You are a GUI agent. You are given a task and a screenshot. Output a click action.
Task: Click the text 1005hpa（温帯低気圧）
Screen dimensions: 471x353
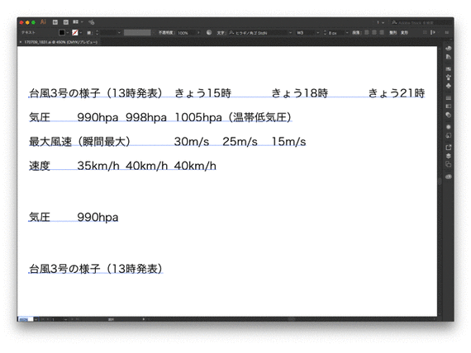[x=233, y=117]
